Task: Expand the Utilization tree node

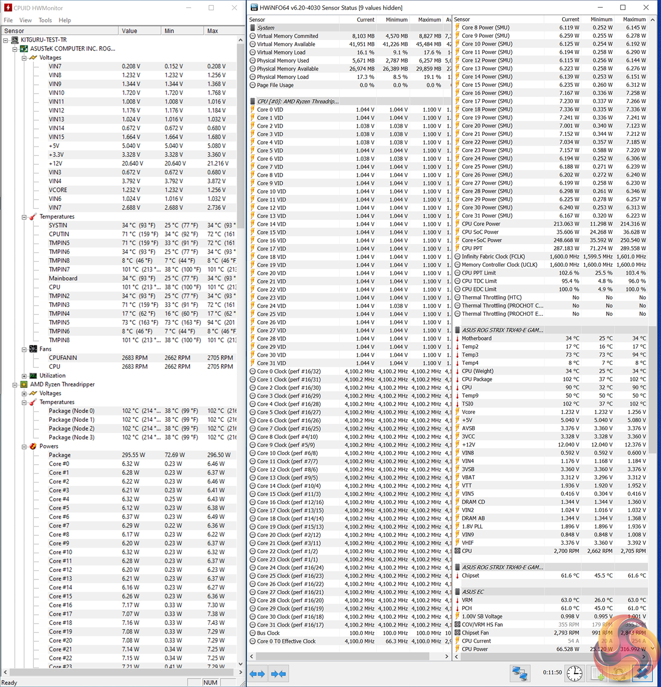Action: click(x=24, y=376)
